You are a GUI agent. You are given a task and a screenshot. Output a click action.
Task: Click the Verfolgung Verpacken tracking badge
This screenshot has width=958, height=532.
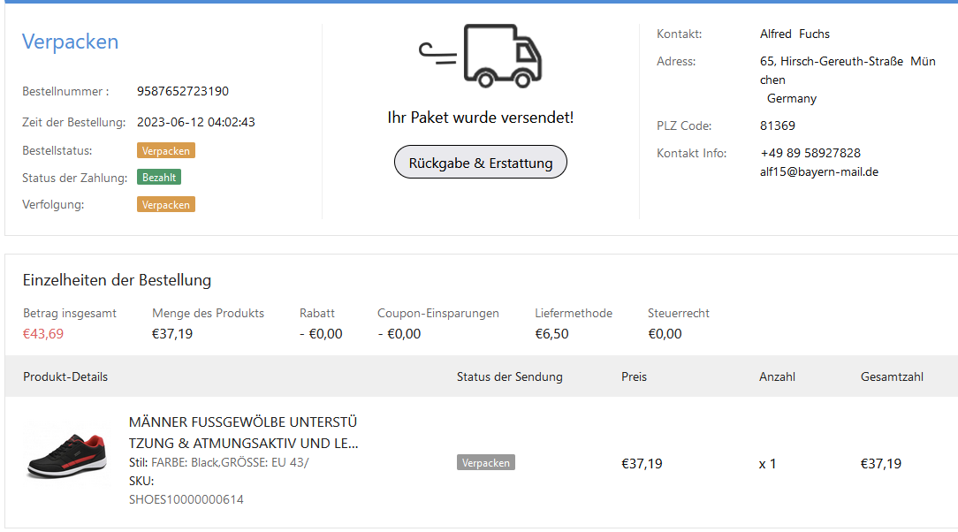[x=165, y=205]
